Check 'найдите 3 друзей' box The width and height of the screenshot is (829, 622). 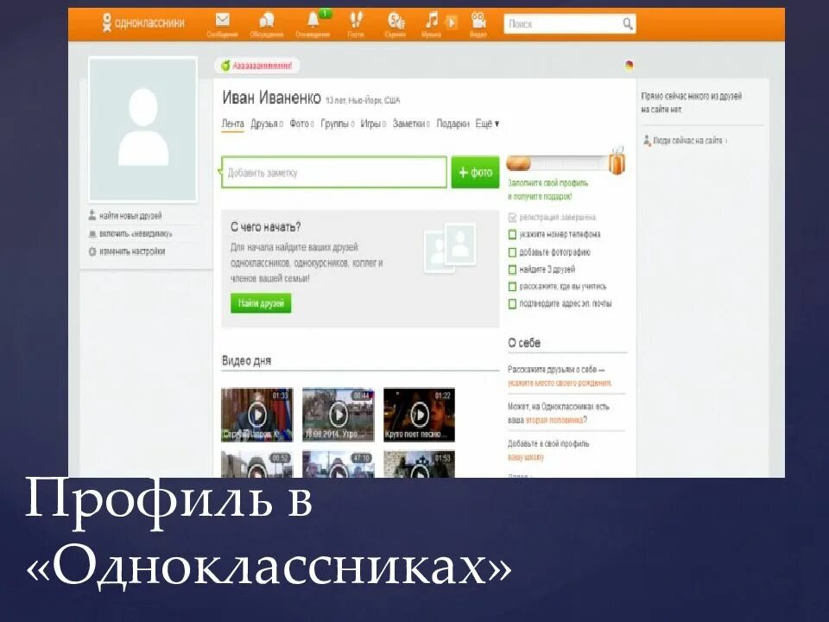(512, 270)
